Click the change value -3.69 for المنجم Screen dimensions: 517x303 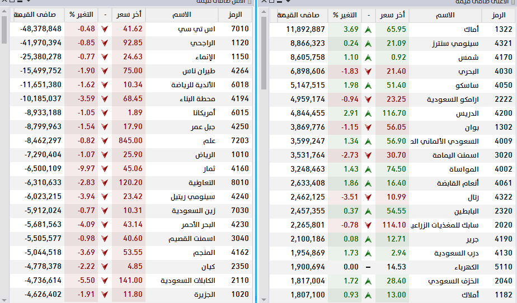coord(86,252)
